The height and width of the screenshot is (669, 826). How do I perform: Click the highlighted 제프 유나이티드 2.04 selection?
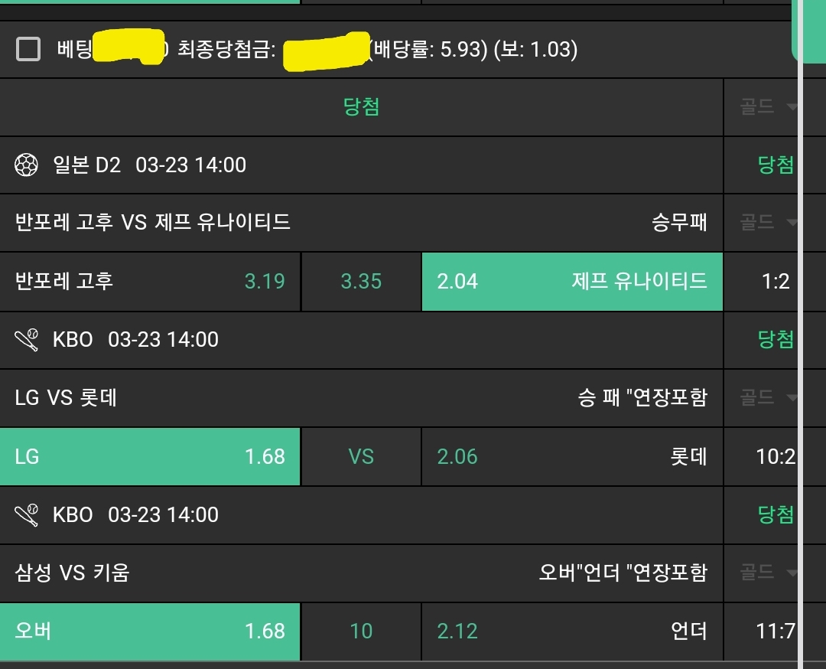pos(571,281)
